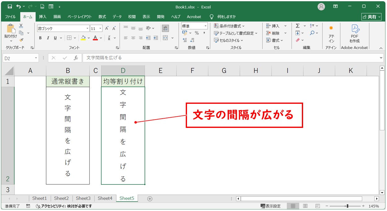Apply yellow fill color bucket swatch
387x211 pixels.
[83, 38]
